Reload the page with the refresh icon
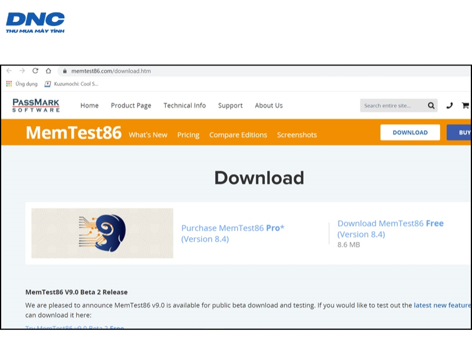Viewport: 472px width, 354px height. (35, 71)
